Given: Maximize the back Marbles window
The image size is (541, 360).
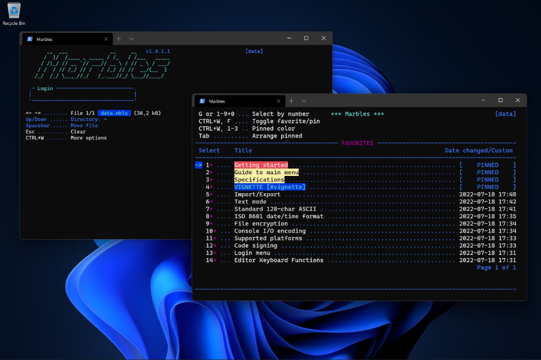Looking at the screenshot, I should tap(306, 38).
